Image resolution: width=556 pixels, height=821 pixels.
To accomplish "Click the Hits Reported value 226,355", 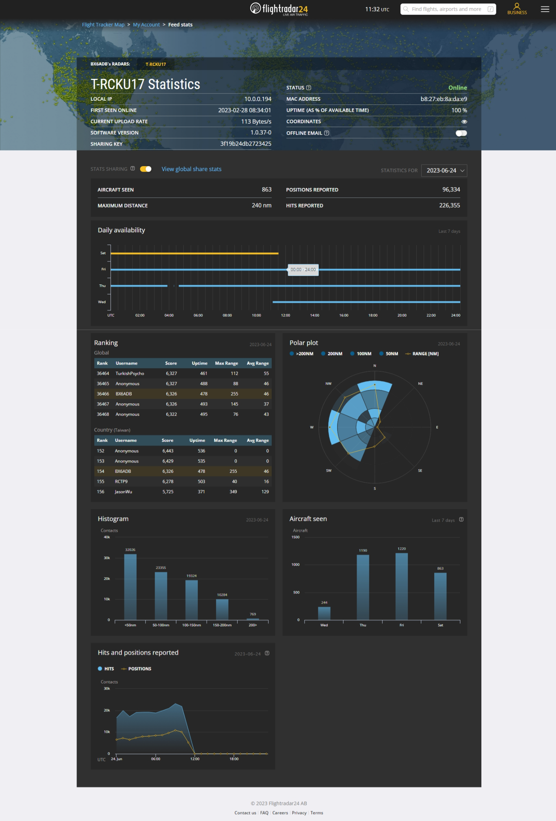I will click(x=450, y=206).
